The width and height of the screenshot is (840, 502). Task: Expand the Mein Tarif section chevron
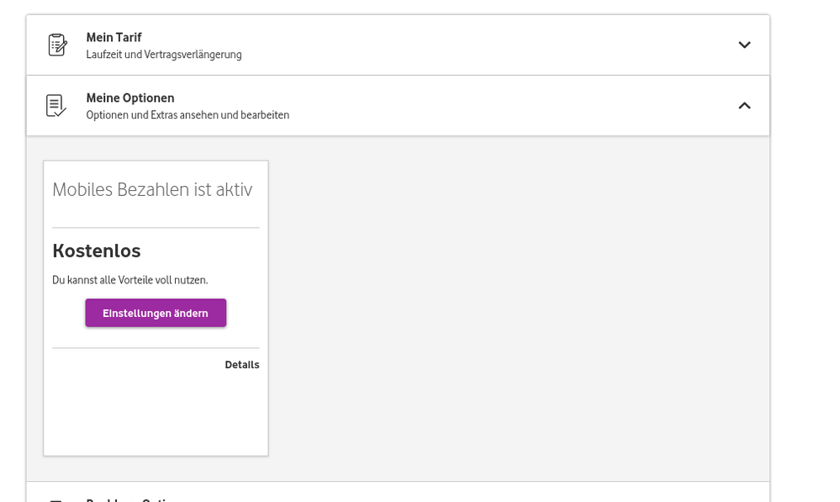[x=744, y=45]
